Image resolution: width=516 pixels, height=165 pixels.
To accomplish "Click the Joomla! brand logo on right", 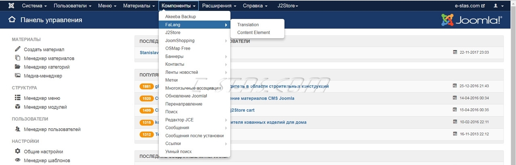I will click(472, 20).
